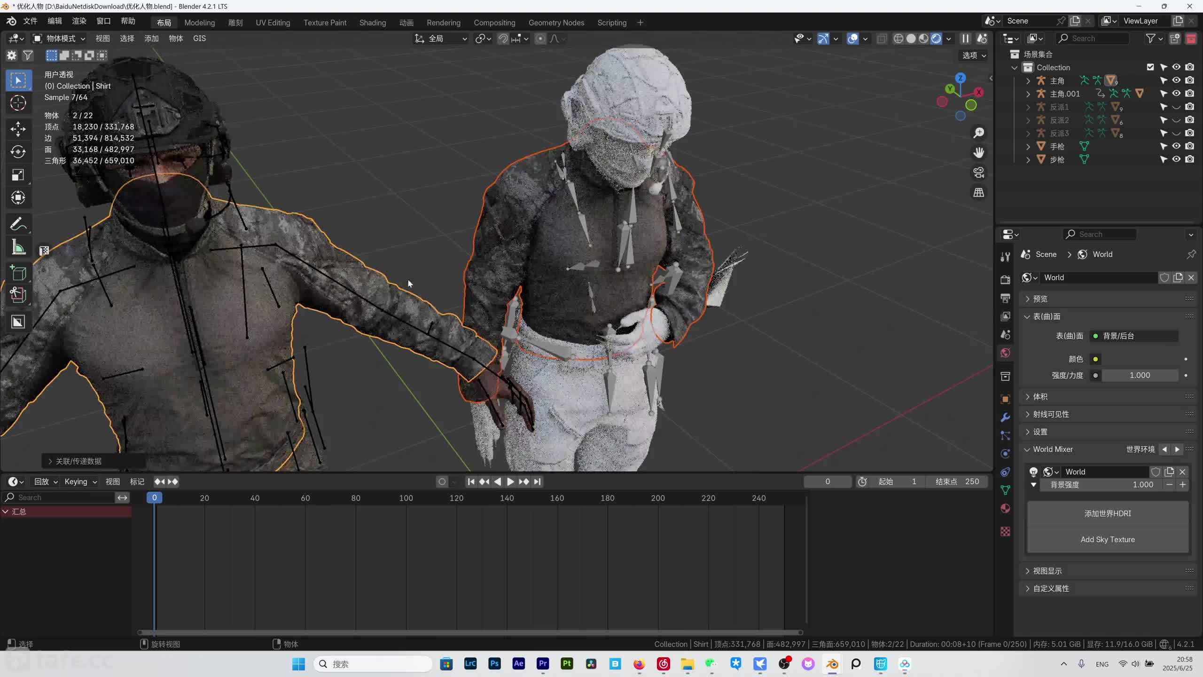Uncheck Collection exclude checkbox
The height and width of the screenshot is (677, 1203).
pyautogui.click(x=1150, y=67)
